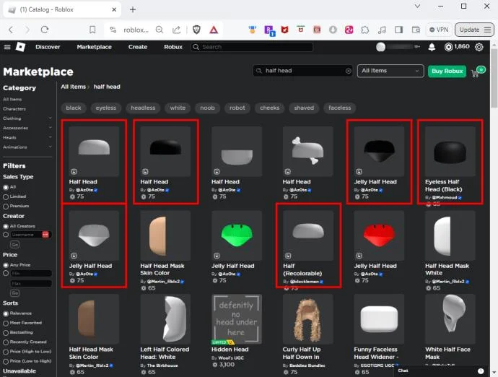Click the Creator Username input field
The width and height of the screenshot is (498, 377).
coord(31,235)
